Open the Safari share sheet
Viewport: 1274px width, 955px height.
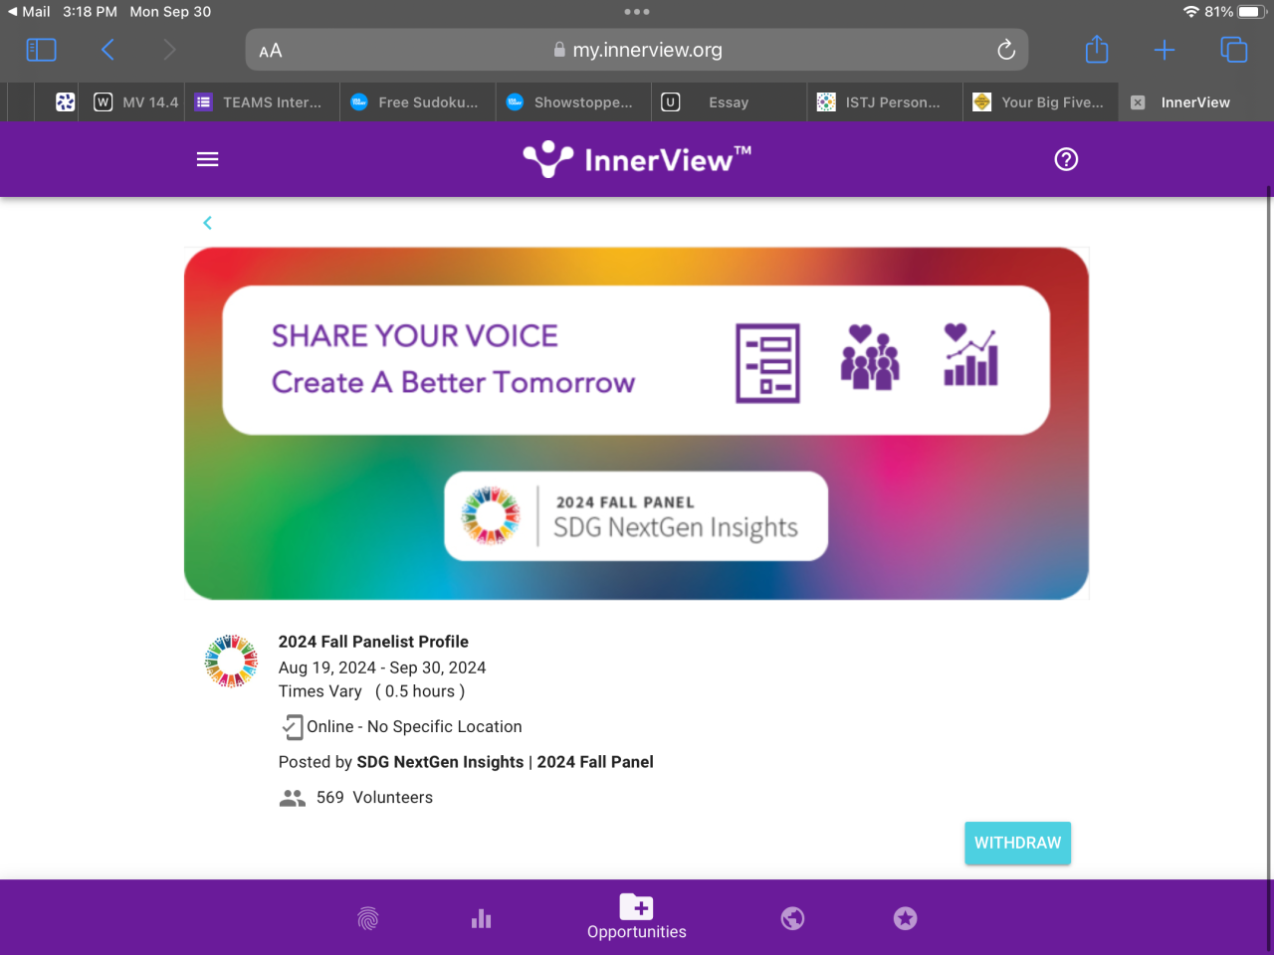(x=1097, y=49)
